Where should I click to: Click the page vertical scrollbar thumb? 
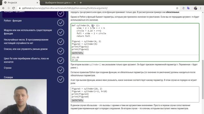click(203, 79)
